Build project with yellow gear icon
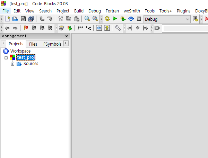The image size is (208, 158). tap(107, 19)
